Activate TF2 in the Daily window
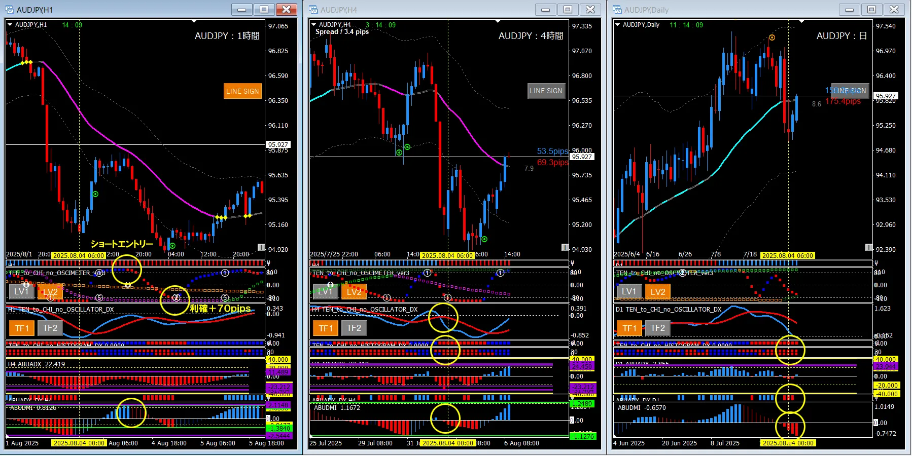The height and width of the screenshot is (456, 912). coord(658,328)
